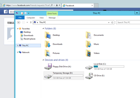Screen dimensions: 140x98
Task: Select Local Disk (C:) drive icon
Action: coord(89,68)
